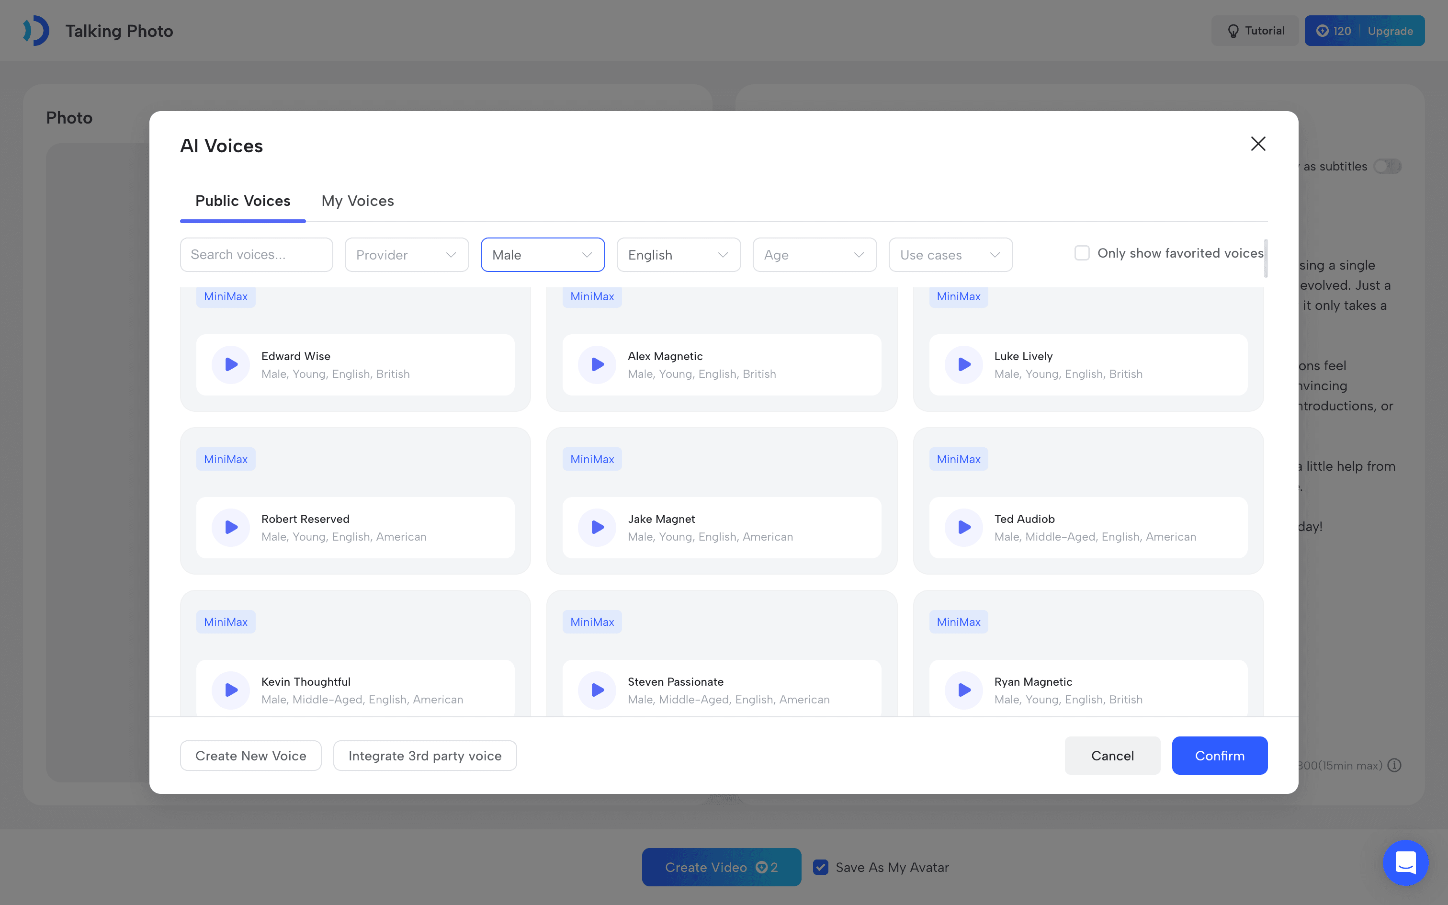The height and width of the screenshot is (905, 1448).
Task: Play the Alex Magnetic voice sample
Action: [x=597, y=364]
